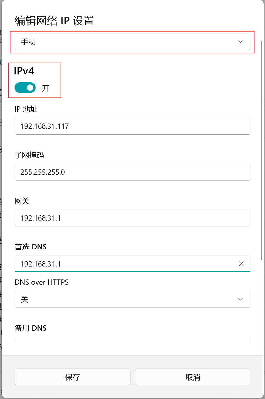
Task: Click inside the 首选 DNS text box
Action: (x=124, y=264)
